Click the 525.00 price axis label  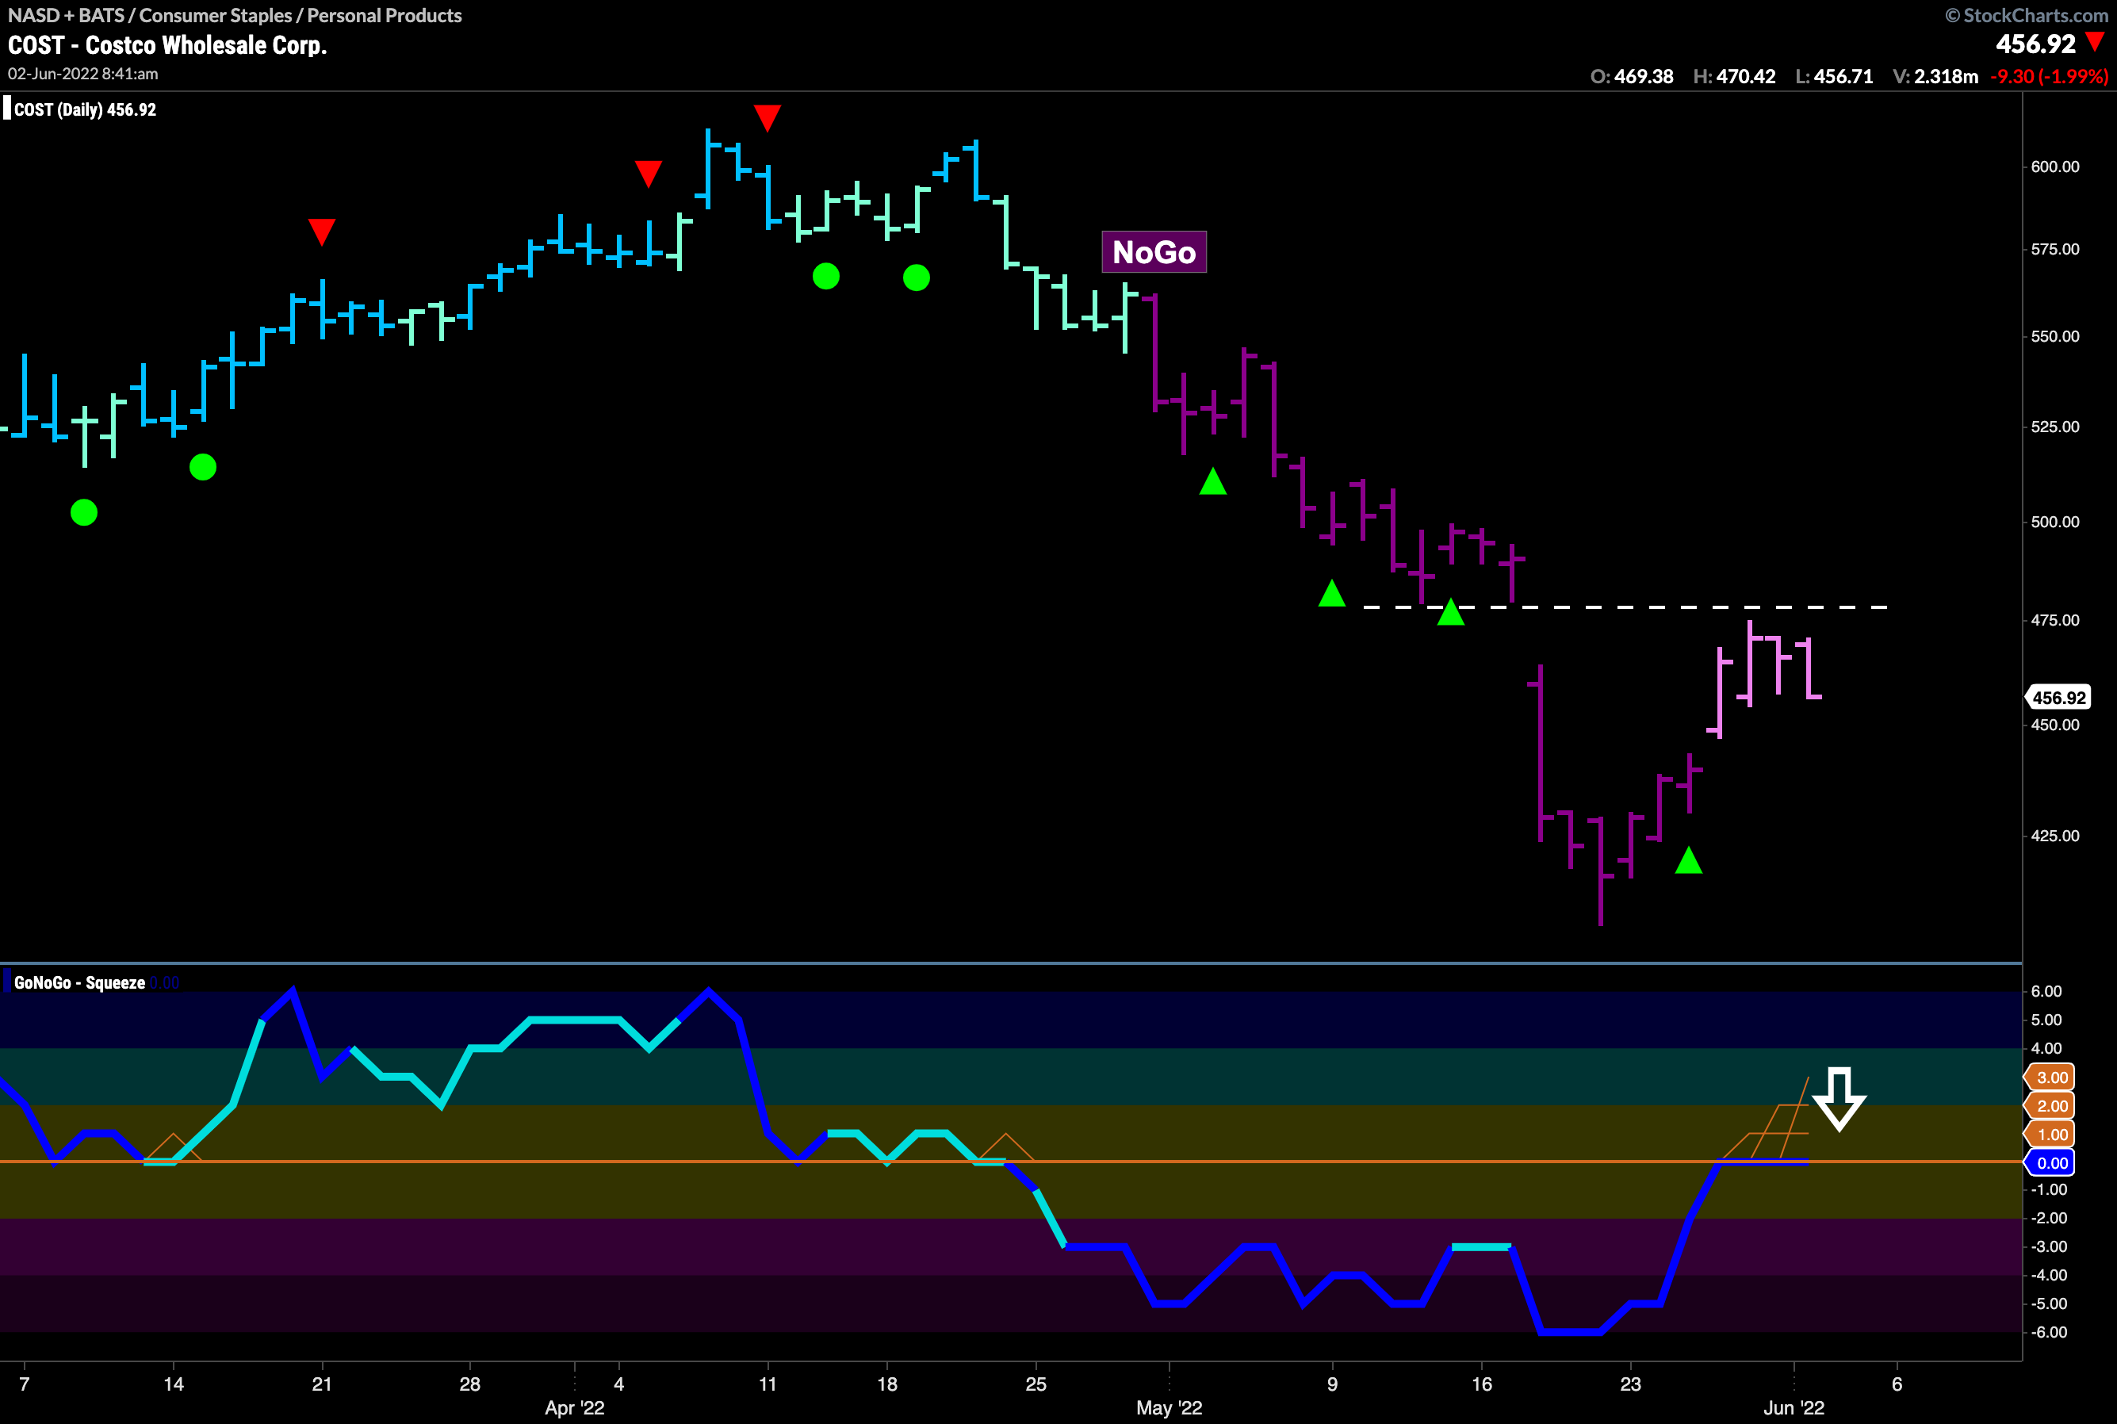pos(2054,427)
